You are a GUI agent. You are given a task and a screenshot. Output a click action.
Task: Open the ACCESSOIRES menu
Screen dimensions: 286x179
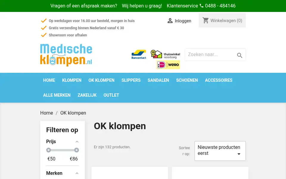pos(219,80)
